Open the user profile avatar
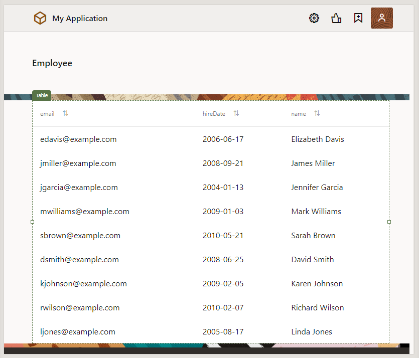The image size is (419, 358). coord(381,18)
